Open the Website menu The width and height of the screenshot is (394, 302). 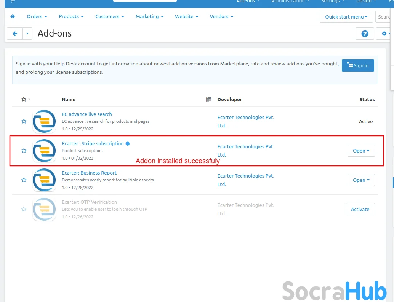[187, 17]
